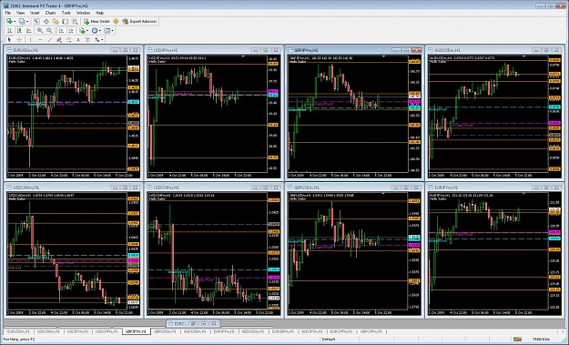The image size is (569, 345).
Task: Open the View menu
Action: tap(21, 13)
